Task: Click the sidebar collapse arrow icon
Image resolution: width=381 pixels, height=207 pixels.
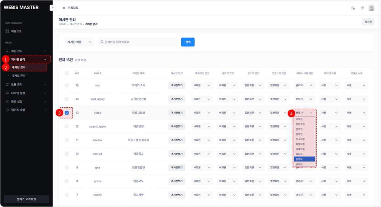Action: point(52,8)
